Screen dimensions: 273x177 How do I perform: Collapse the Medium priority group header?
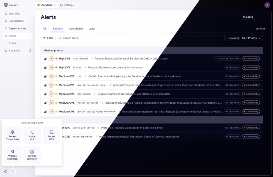(x=152, y=50)
